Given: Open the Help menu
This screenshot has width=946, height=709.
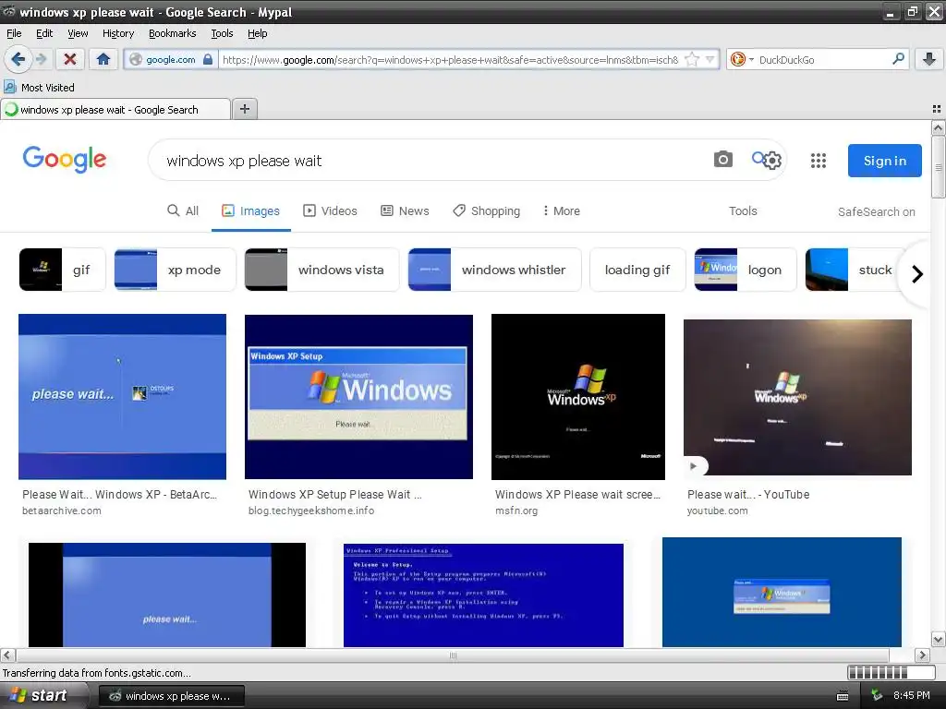Looking at the screenshot, I should click(257, 33).
